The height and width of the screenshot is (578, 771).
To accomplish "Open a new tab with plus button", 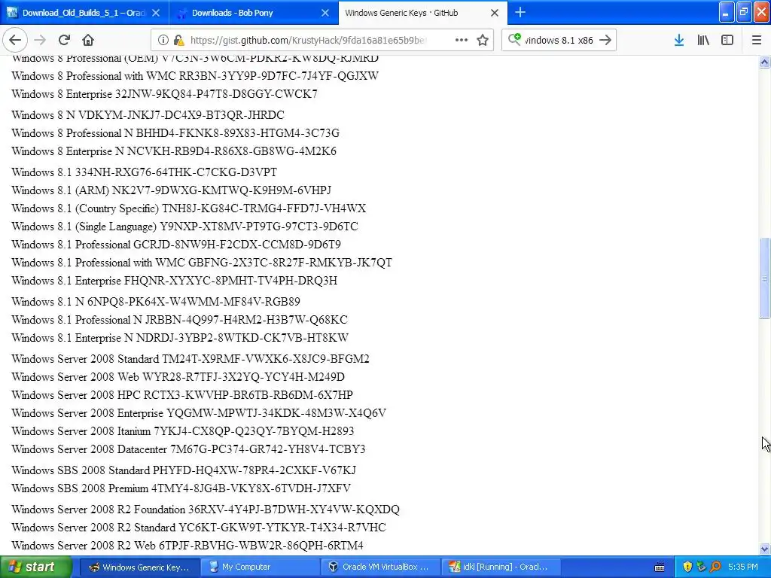I will point(520,12).
